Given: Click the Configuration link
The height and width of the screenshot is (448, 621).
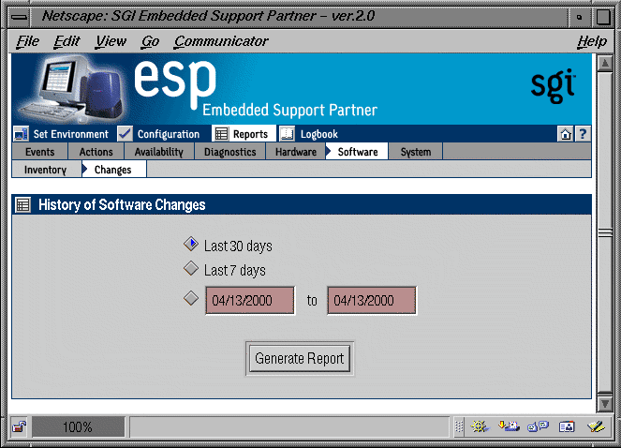Looking at the screenshot, I should tap(169, 134).
